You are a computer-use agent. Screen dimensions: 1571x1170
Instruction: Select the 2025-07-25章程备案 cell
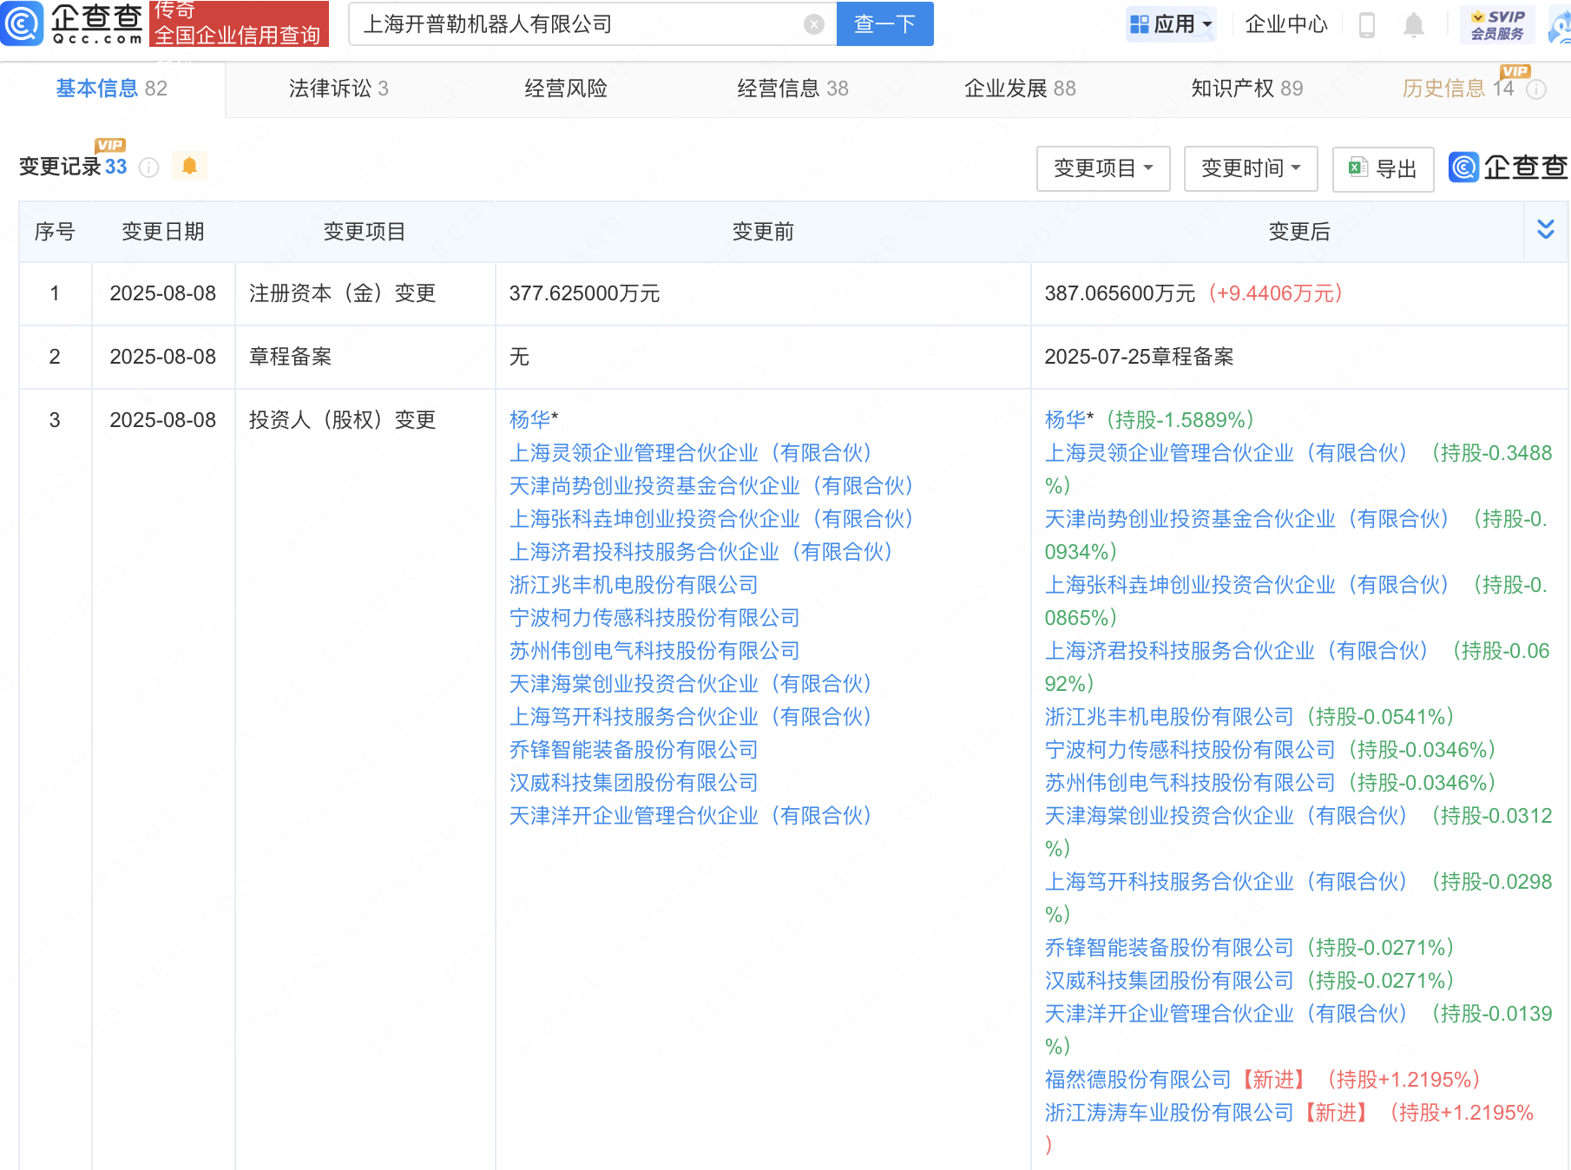tap(1299, 357)
